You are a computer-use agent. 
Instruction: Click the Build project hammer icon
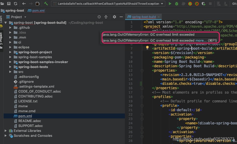[46, 3]
